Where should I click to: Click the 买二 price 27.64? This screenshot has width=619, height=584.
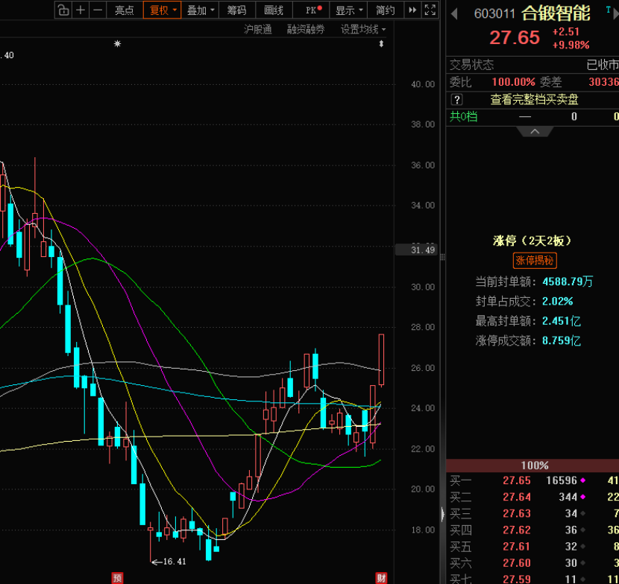coord(516,497)
